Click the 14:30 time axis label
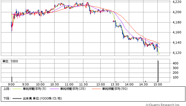186x106 pixels. click(143, 84)
